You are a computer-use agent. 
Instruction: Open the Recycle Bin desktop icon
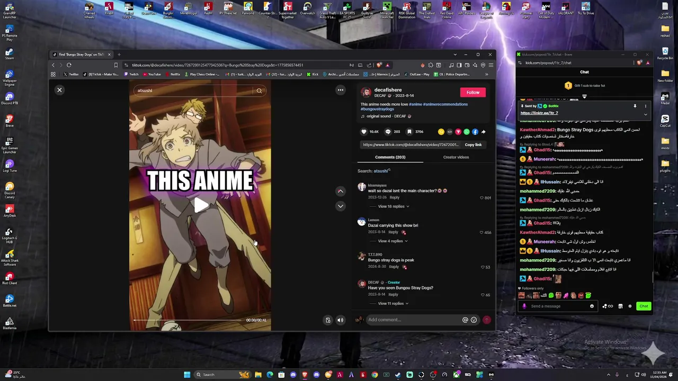[x=665, y=52]
